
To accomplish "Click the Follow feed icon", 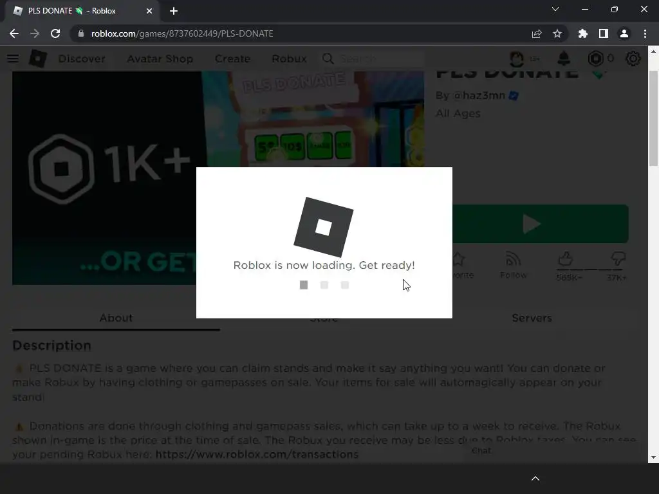I will coord(513,260).
